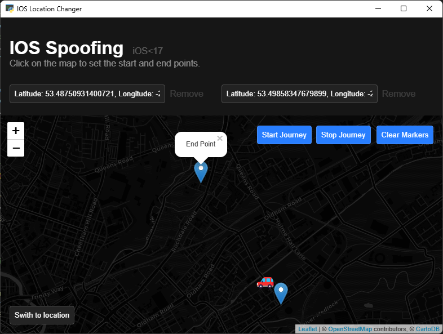Screen dimensions: 443x334
Task: Click the red car icon on map
Action: point(265,282)
